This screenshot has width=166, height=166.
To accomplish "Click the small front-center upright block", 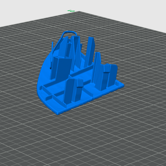I will click(74, 91).
